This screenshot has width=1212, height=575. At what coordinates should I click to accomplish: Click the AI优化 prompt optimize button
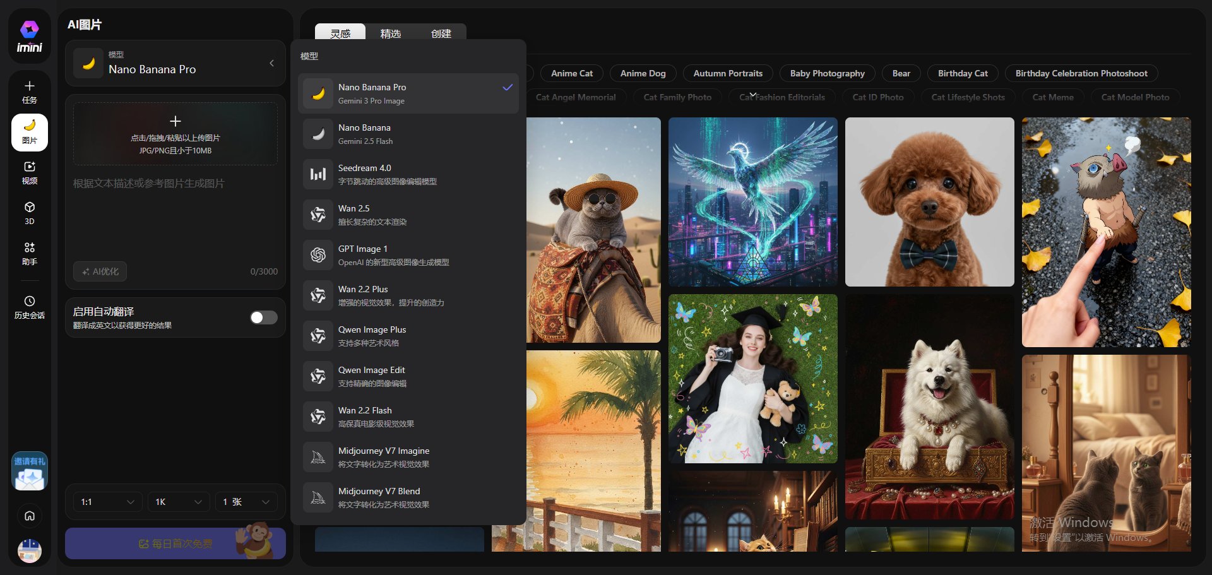click(x=100, y=271)
